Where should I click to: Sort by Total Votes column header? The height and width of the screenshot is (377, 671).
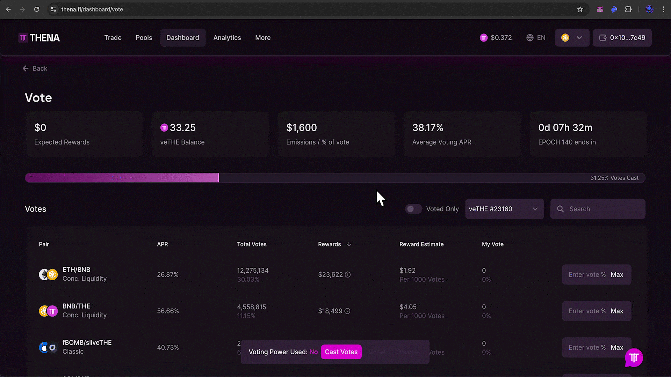(252, 244)
